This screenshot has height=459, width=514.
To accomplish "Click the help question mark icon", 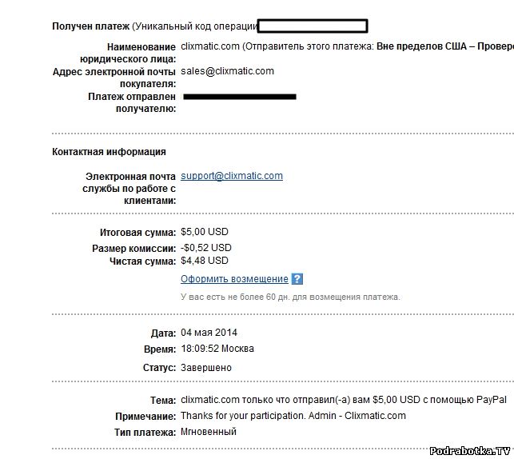I will pos(297,279).
